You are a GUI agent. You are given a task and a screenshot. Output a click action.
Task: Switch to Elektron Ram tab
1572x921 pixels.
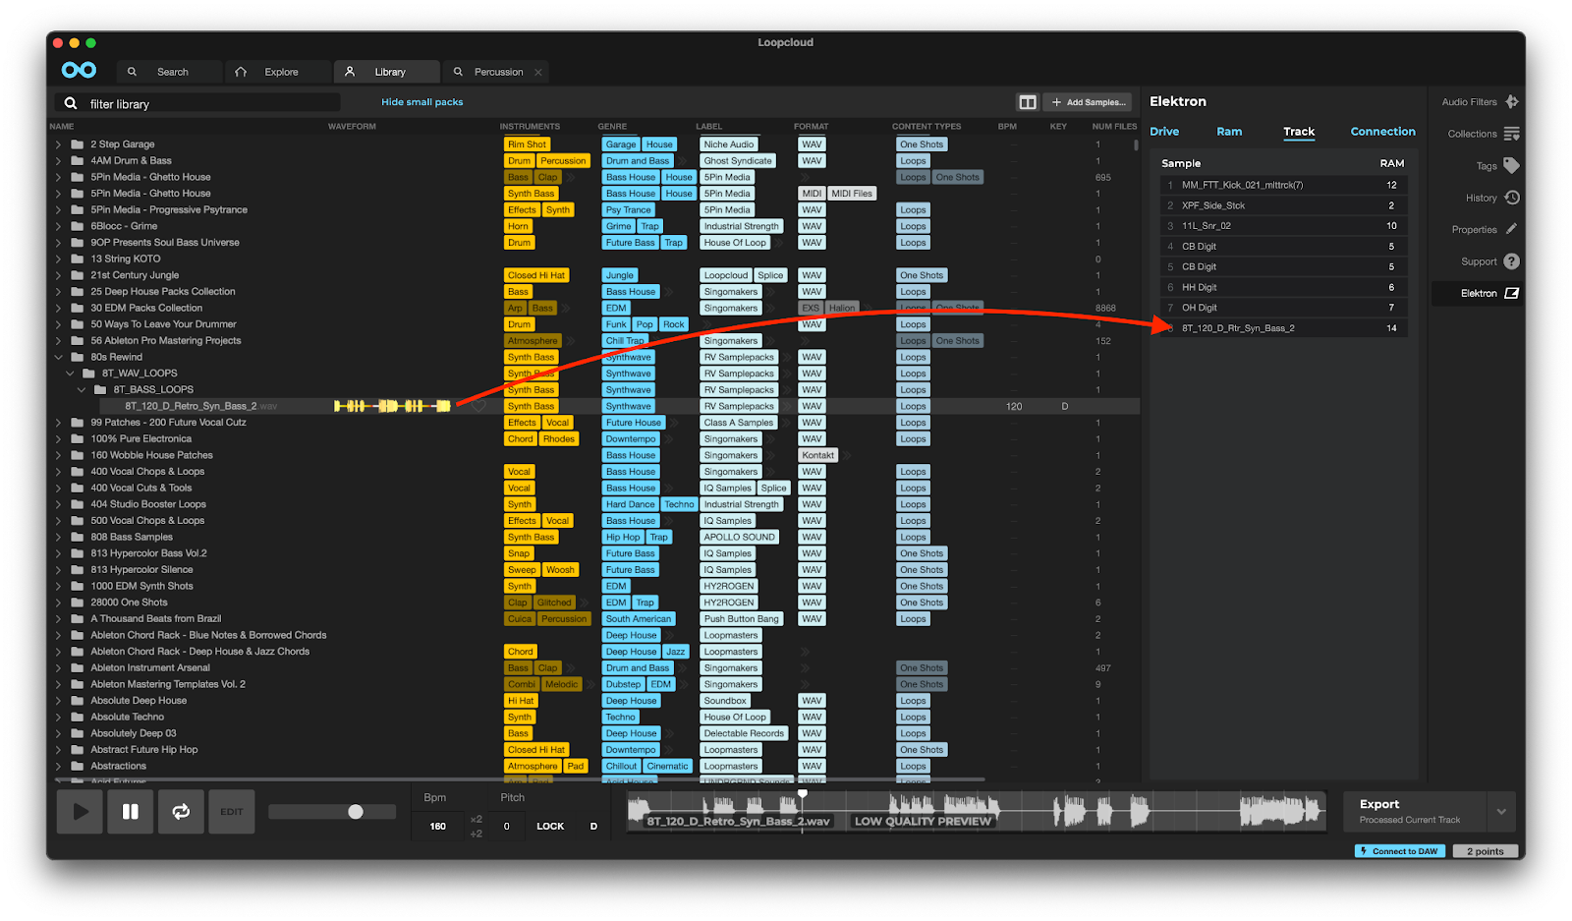1229,132
